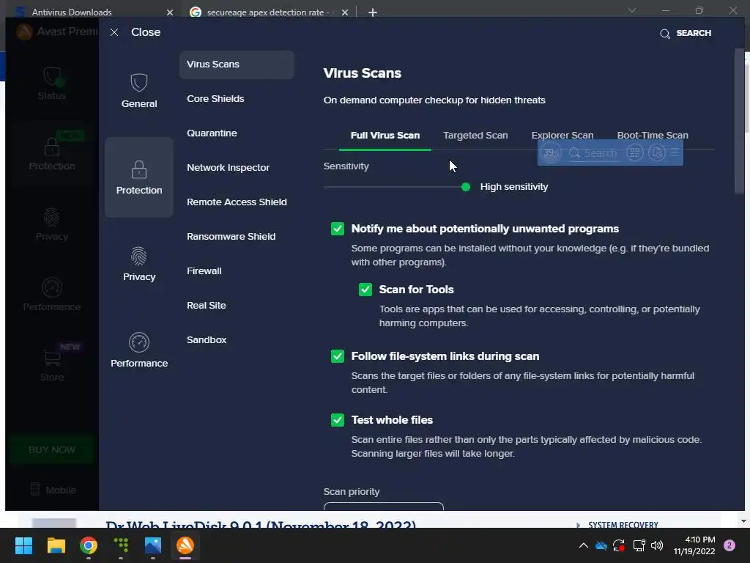
Task: Open Network Inspector settings
Action: pos(229,168)
